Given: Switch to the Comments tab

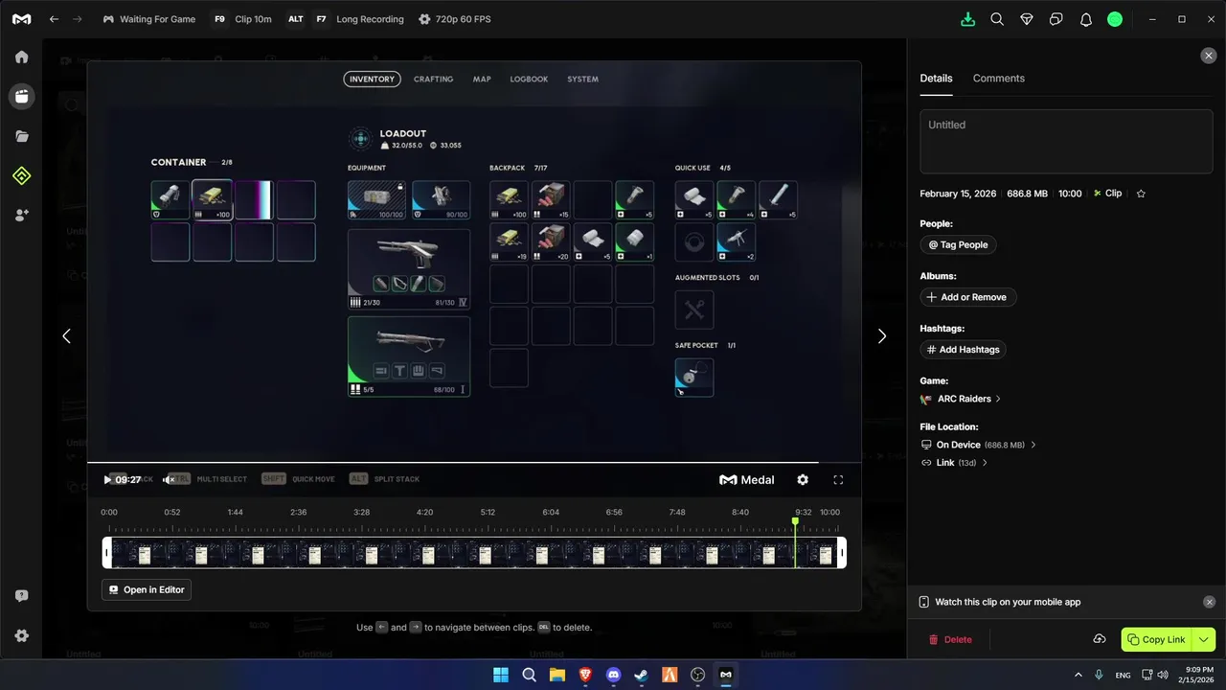Looking at the screenshot, I should point(998,79).
